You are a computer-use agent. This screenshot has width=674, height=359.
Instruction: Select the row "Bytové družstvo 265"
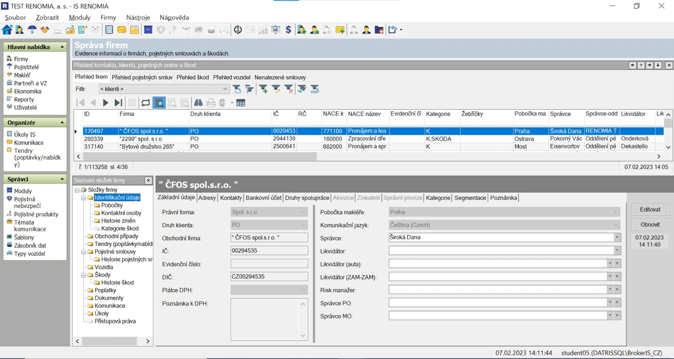[x=369, y=146]
